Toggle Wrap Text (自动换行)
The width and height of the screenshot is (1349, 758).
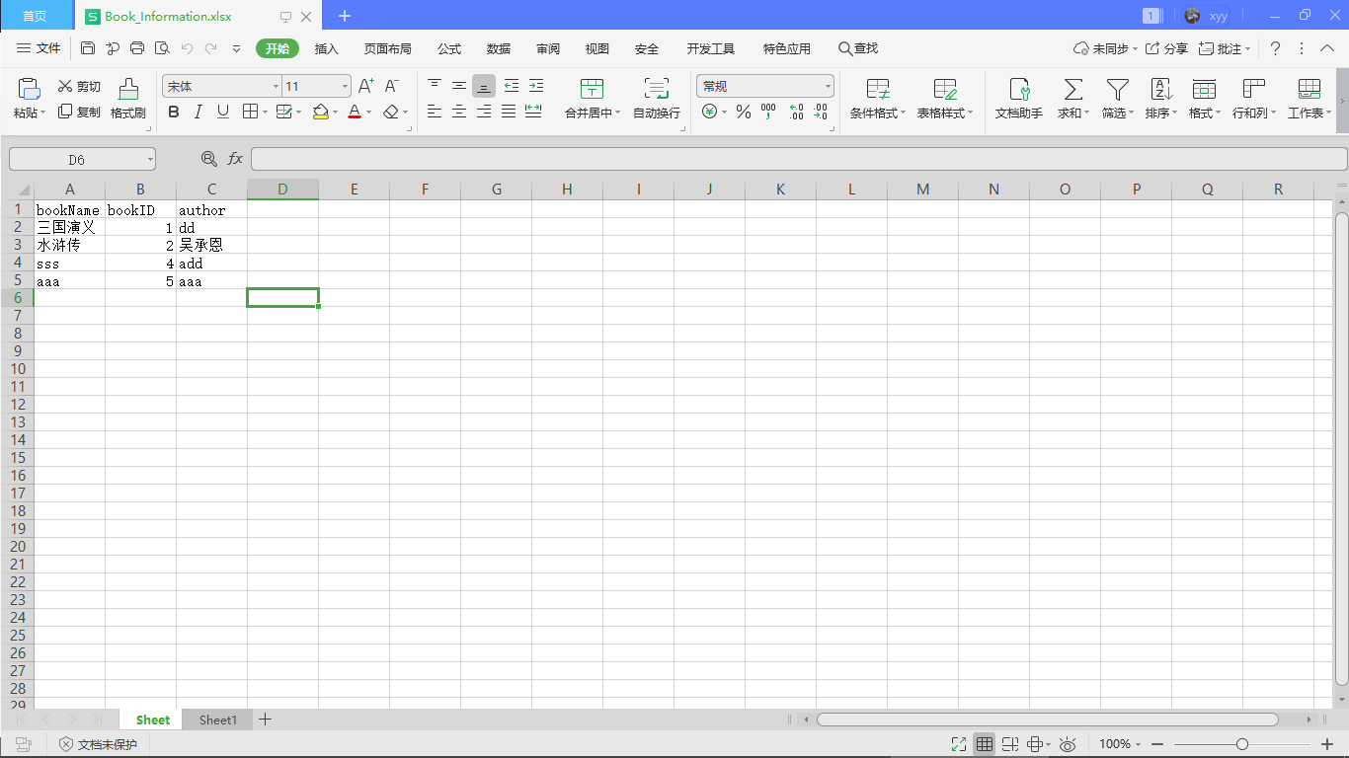coord(657,100)
